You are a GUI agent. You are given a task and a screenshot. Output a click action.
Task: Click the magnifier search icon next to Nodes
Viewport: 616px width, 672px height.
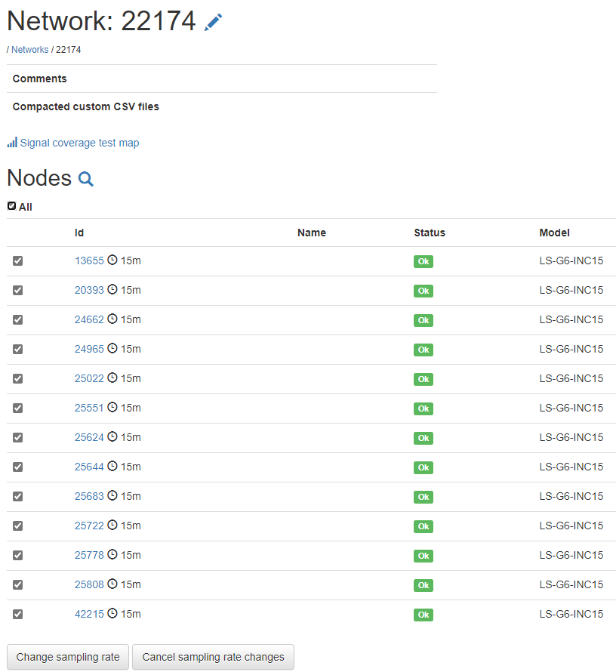click(86, 179)
